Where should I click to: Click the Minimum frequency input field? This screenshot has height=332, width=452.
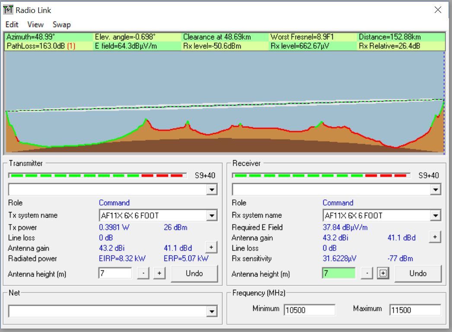pos(309,310)
